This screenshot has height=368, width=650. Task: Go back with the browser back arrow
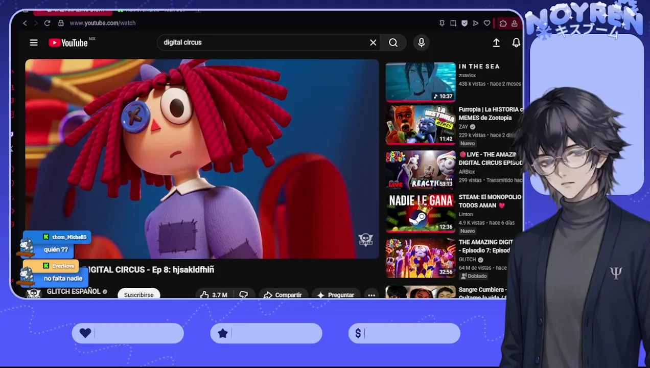25,23
